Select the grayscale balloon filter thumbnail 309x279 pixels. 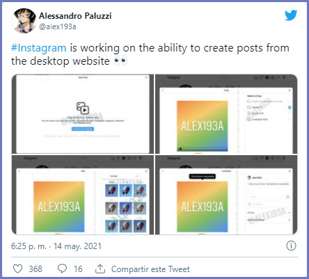[x=111, y=207]
